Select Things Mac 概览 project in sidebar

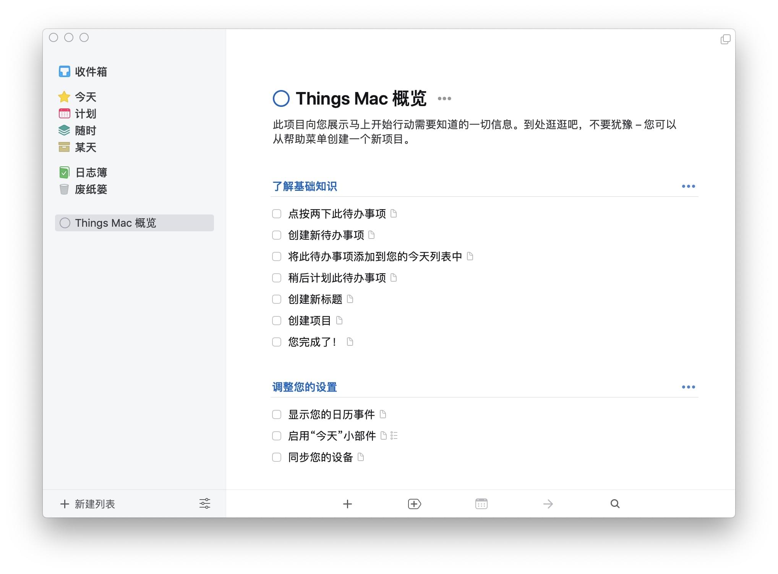coord(135,223)
